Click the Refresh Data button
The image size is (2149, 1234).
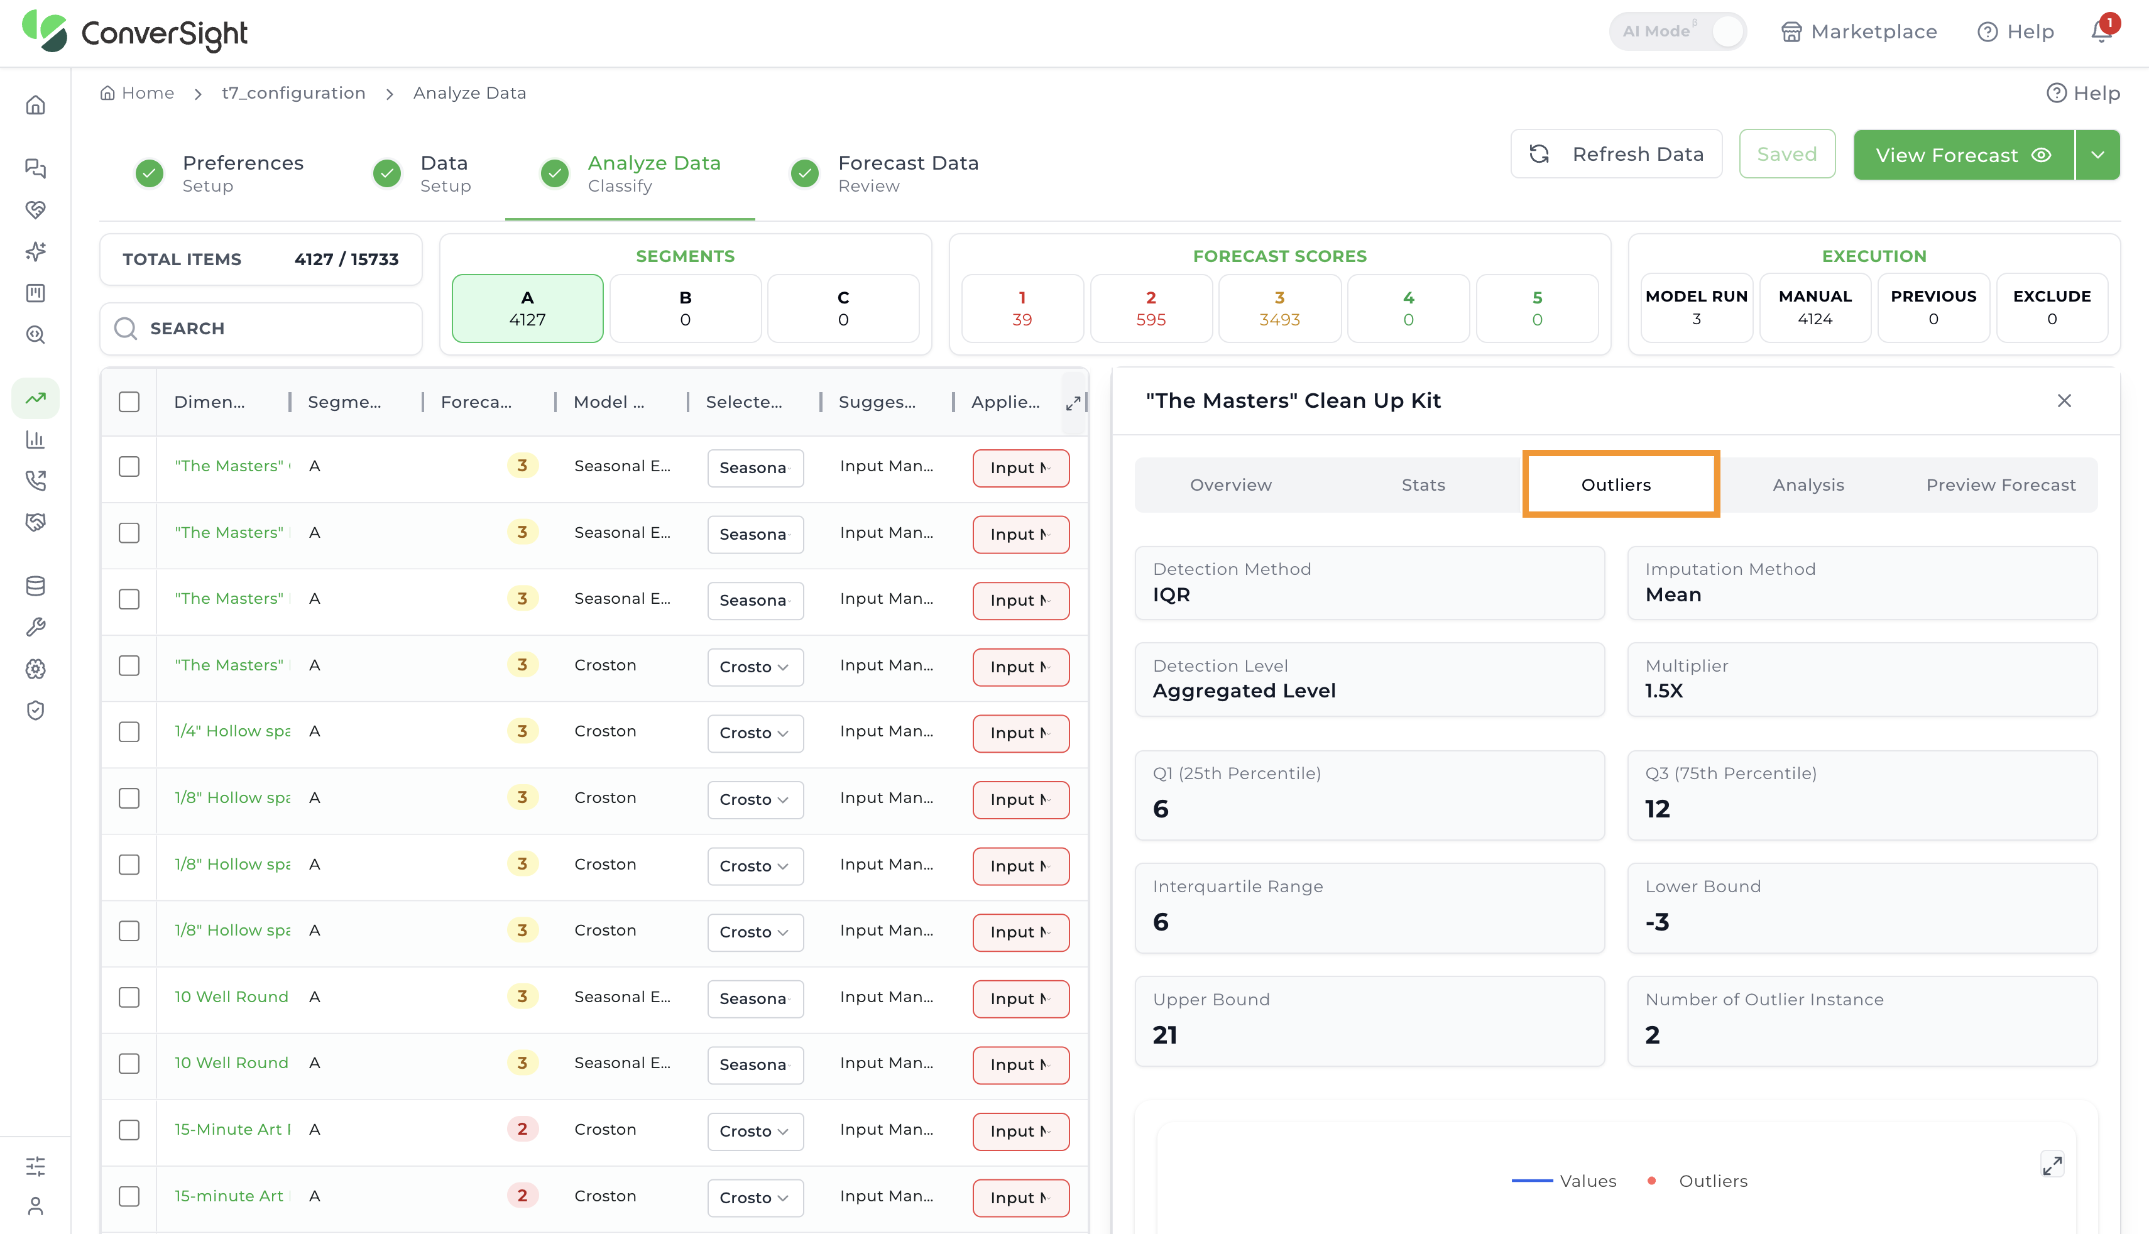point(1616,155)
